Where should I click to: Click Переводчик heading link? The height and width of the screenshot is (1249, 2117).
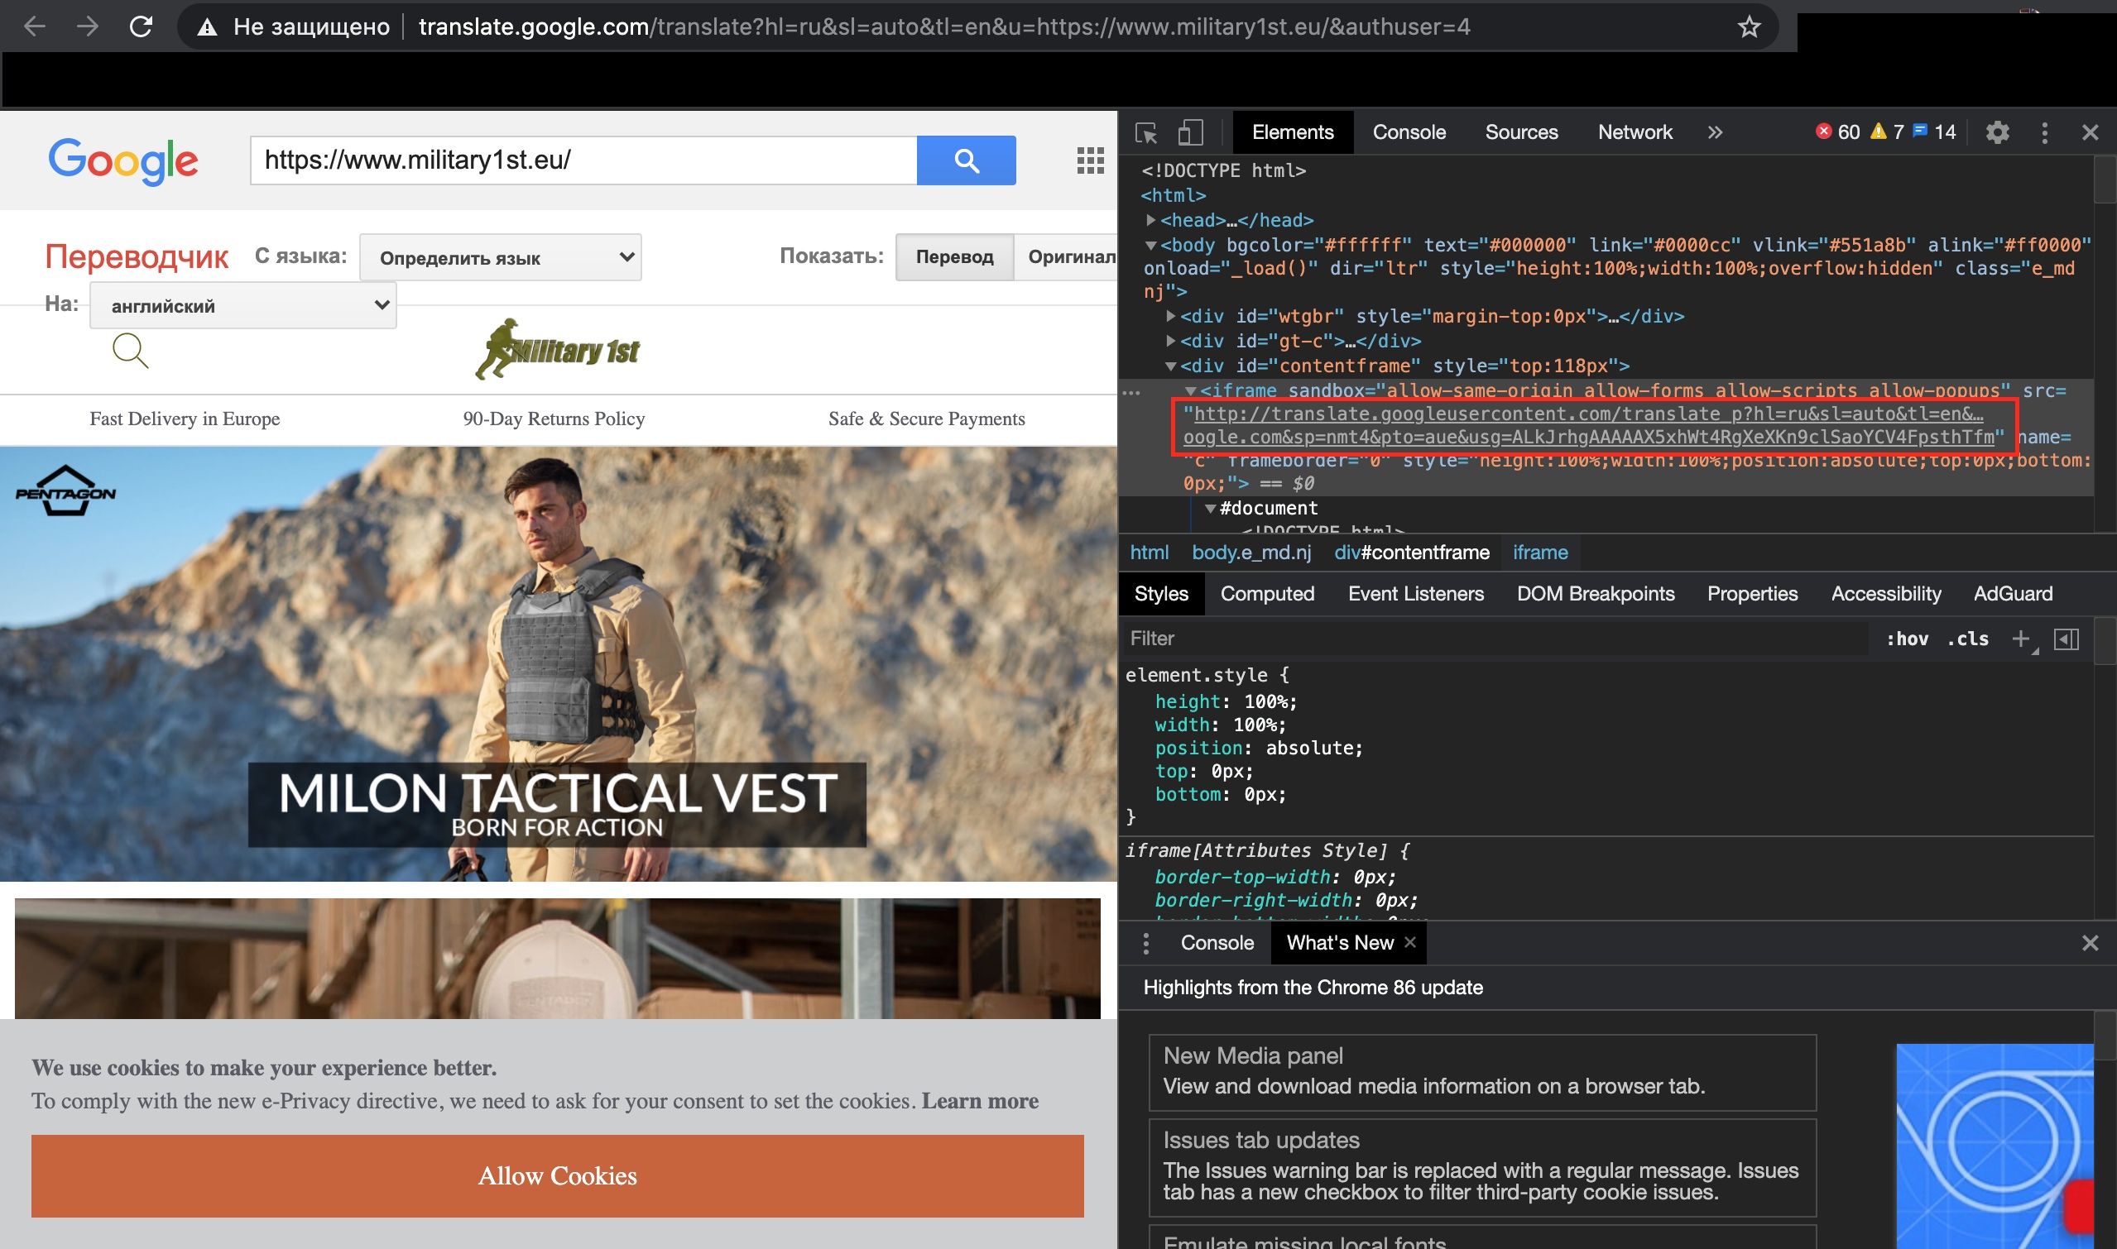tap(137, 256)
